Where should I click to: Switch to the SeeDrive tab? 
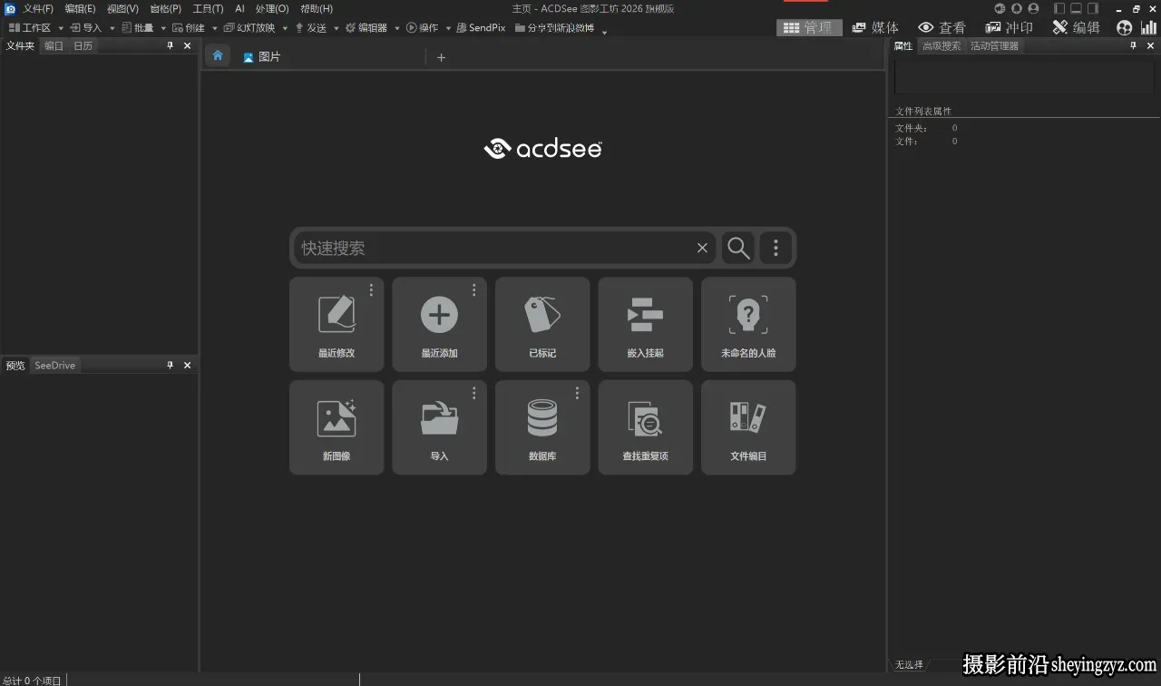tap(54, 365)
